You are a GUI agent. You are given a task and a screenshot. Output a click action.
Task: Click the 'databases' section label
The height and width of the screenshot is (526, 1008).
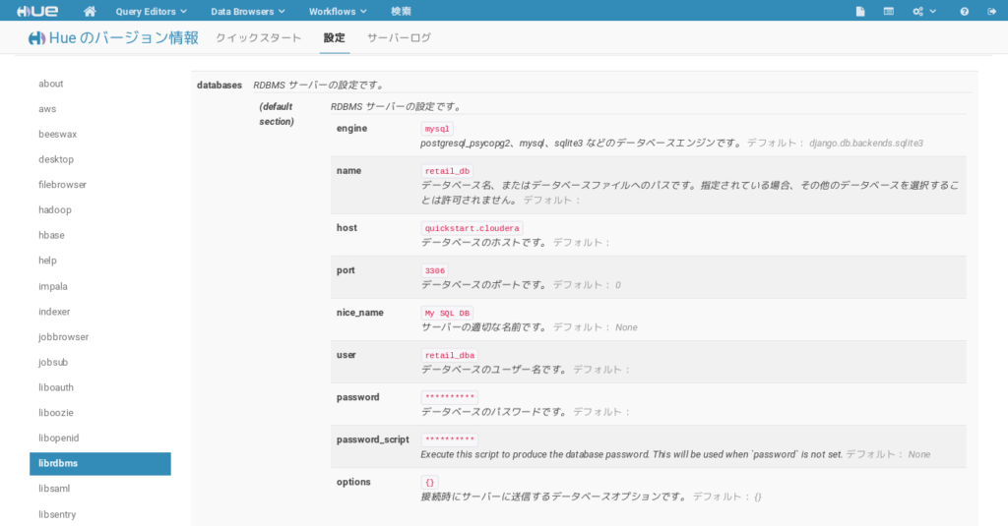point(220,85)
